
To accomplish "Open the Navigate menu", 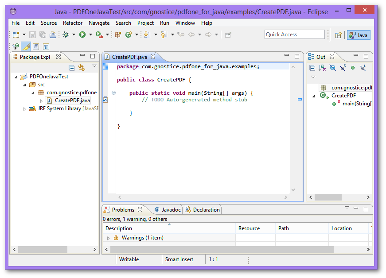I will [99, 23].
